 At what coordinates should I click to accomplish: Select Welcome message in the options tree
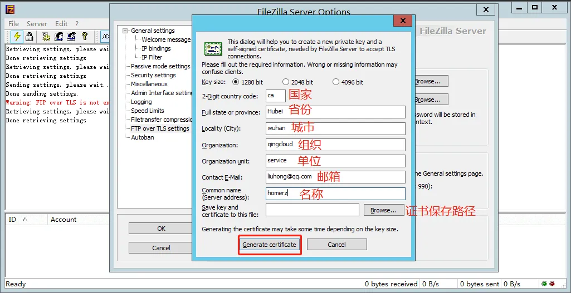[166, 39]
